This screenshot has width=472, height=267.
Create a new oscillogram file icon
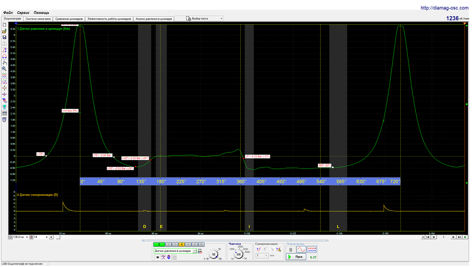tap(4, 25)
